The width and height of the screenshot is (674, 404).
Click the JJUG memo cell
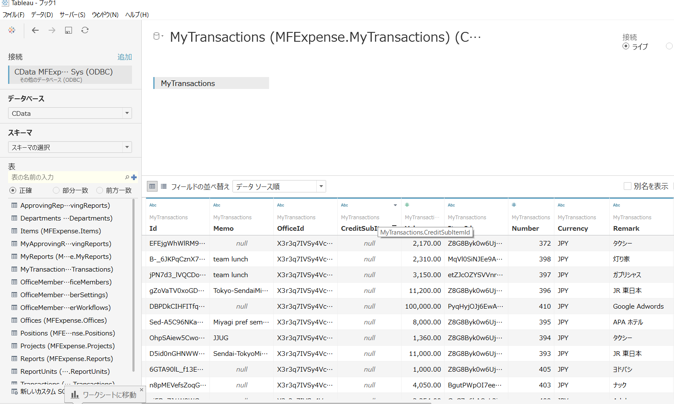click(241, 338)
